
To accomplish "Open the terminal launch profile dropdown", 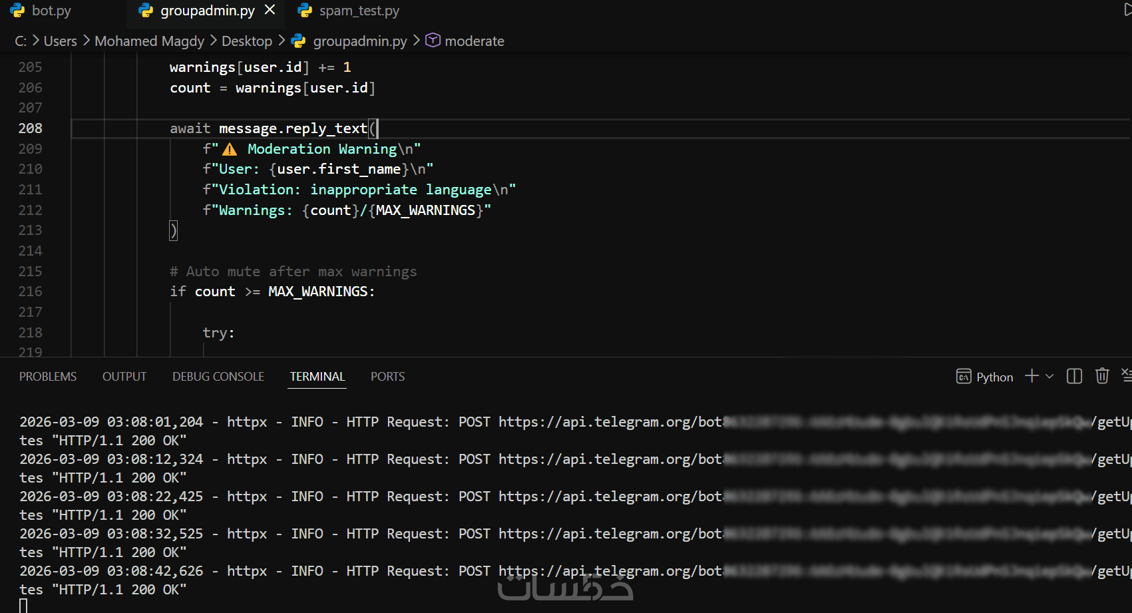I will click(1049, 377).
